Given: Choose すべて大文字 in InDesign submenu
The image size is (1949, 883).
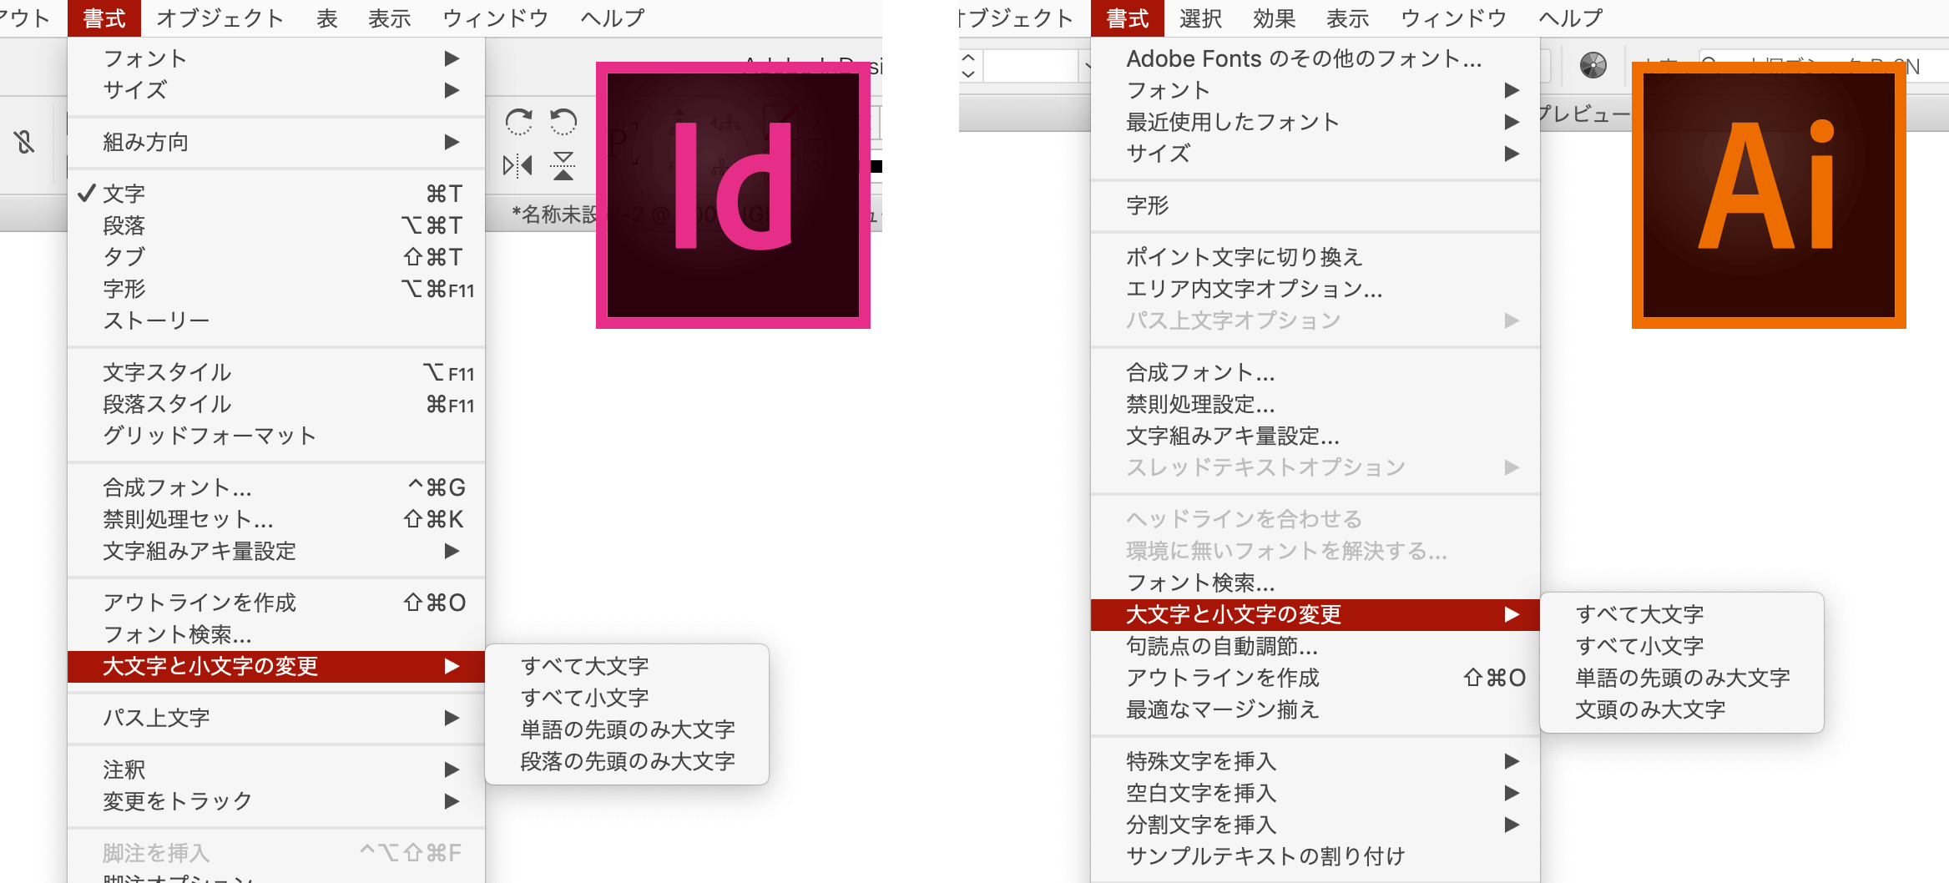Looking at the screenshot, I should (627, 666).
